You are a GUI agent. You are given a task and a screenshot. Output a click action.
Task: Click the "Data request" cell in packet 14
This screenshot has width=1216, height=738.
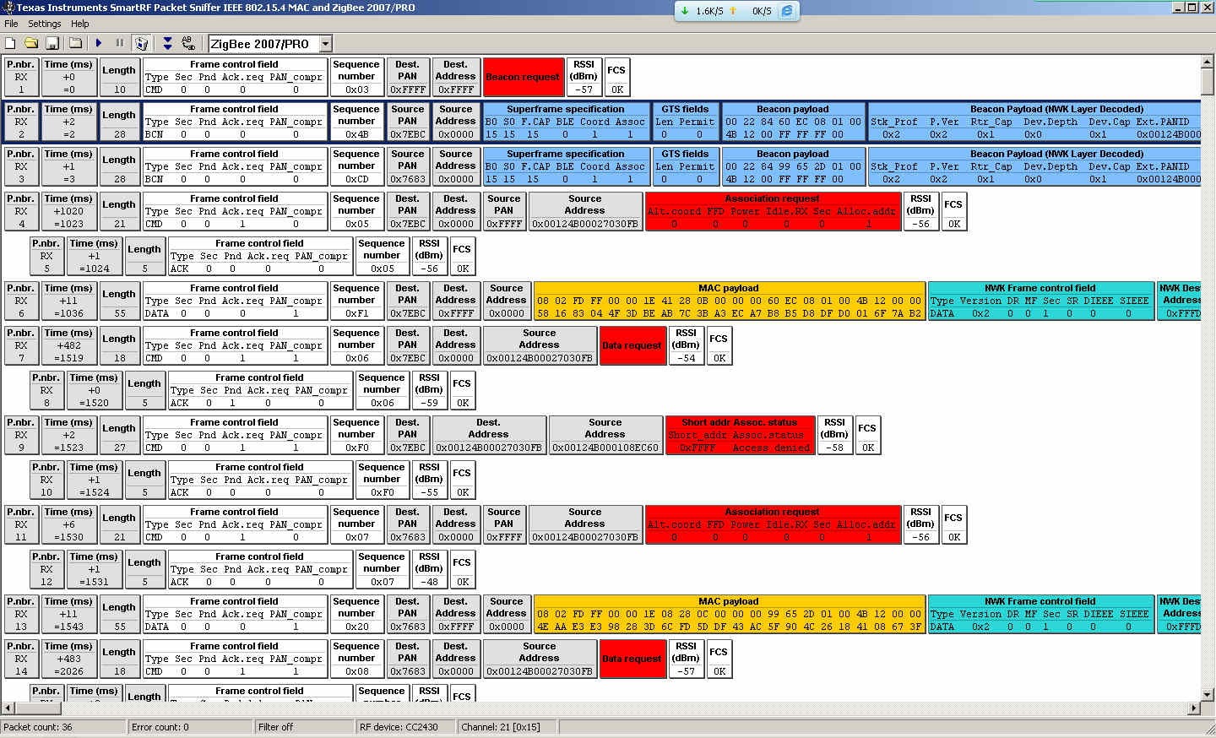(632, 659)
